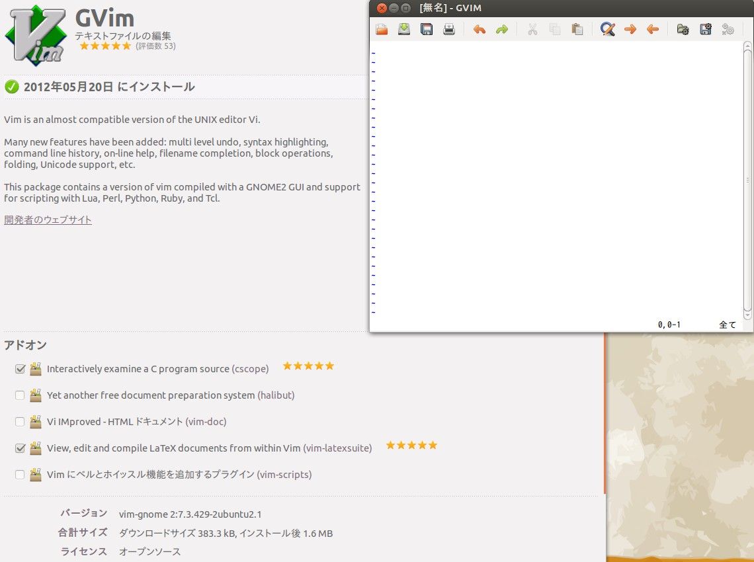754x562 pixels.
Task: Click the GVim vertical scrollbar handle
Action: pos(747,181)
